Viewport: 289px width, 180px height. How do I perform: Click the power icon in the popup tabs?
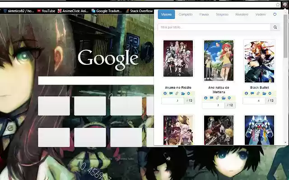pyautogui.click(x=275, y=14)
